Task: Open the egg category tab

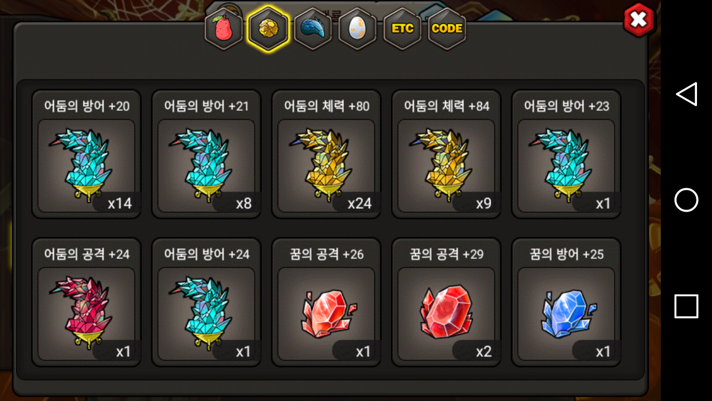Action: 357,29
